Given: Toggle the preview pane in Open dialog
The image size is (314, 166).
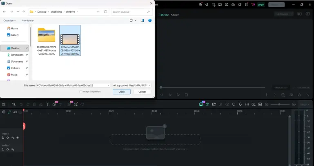Looking at the screenshot, I should coord(142,20).
